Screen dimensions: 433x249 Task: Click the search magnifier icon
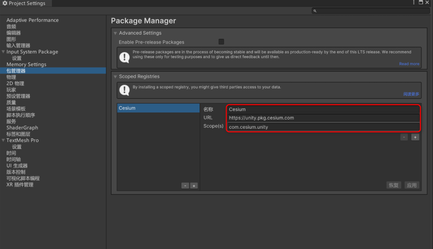point(315,11)
